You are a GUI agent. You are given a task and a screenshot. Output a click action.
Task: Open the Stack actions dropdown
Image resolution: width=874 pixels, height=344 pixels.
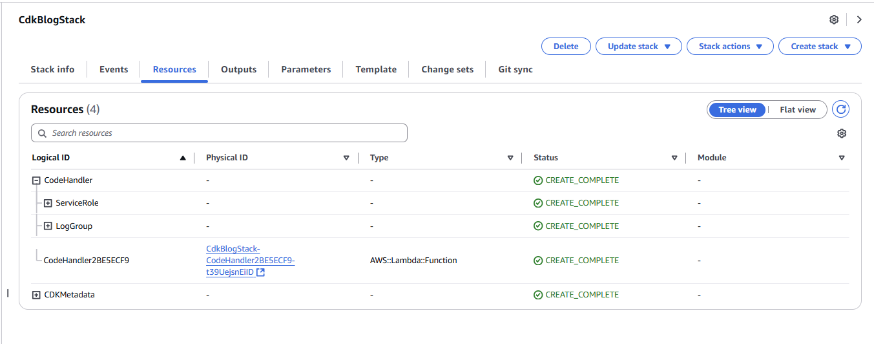click(731, 47)
